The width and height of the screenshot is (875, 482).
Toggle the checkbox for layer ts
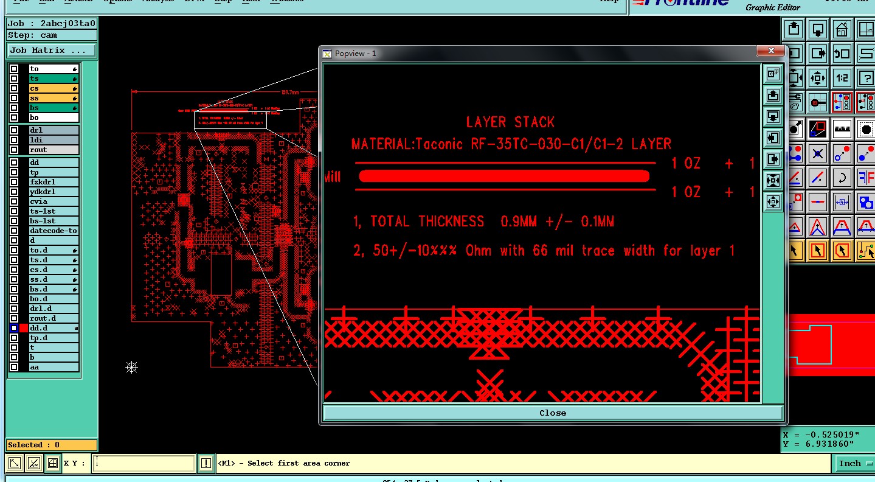tap(14, 79)
